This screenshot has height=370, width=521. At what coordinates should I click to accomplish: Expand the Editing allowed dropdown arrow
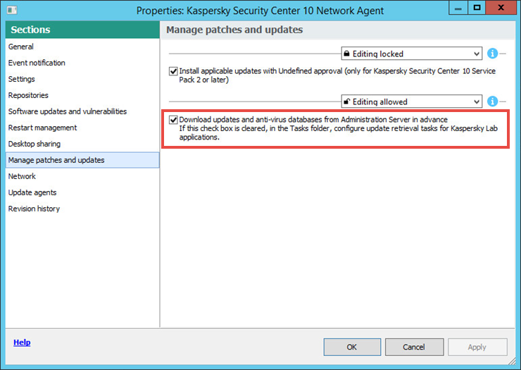[x=477, y=101]
